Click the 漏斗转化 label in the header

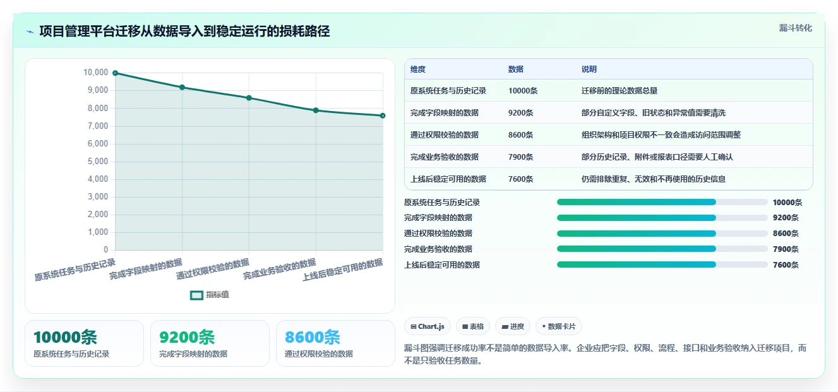(x=795, y=28)
